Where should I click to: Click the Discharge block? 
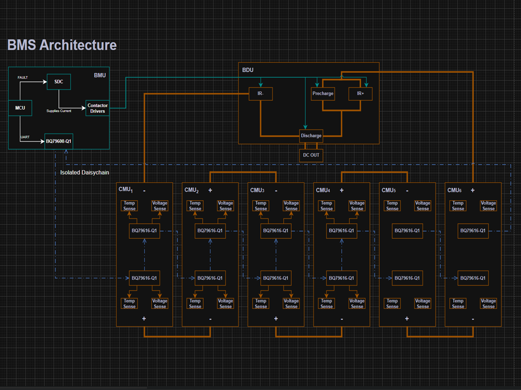[x=311, y=136]
